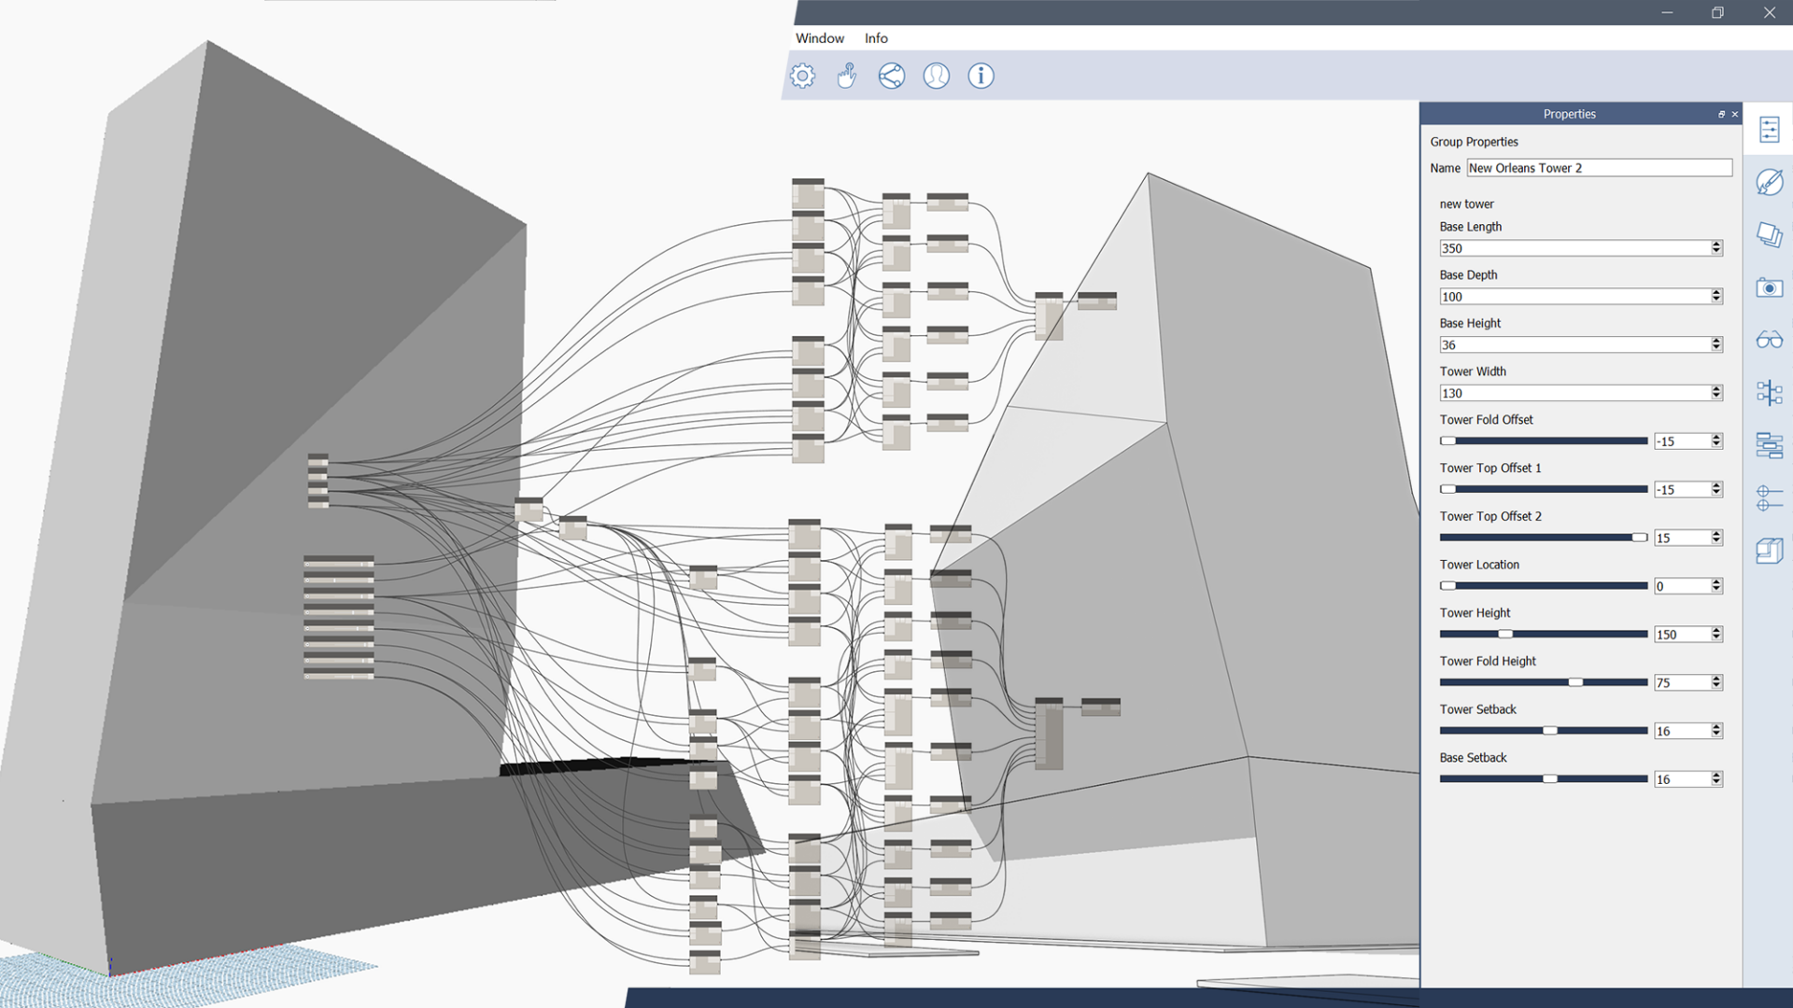Adjust the Tower Fold Offset slider
Viewport: 1793px width, 1008px height.
pyautogui.click(x=1447, y=441)
